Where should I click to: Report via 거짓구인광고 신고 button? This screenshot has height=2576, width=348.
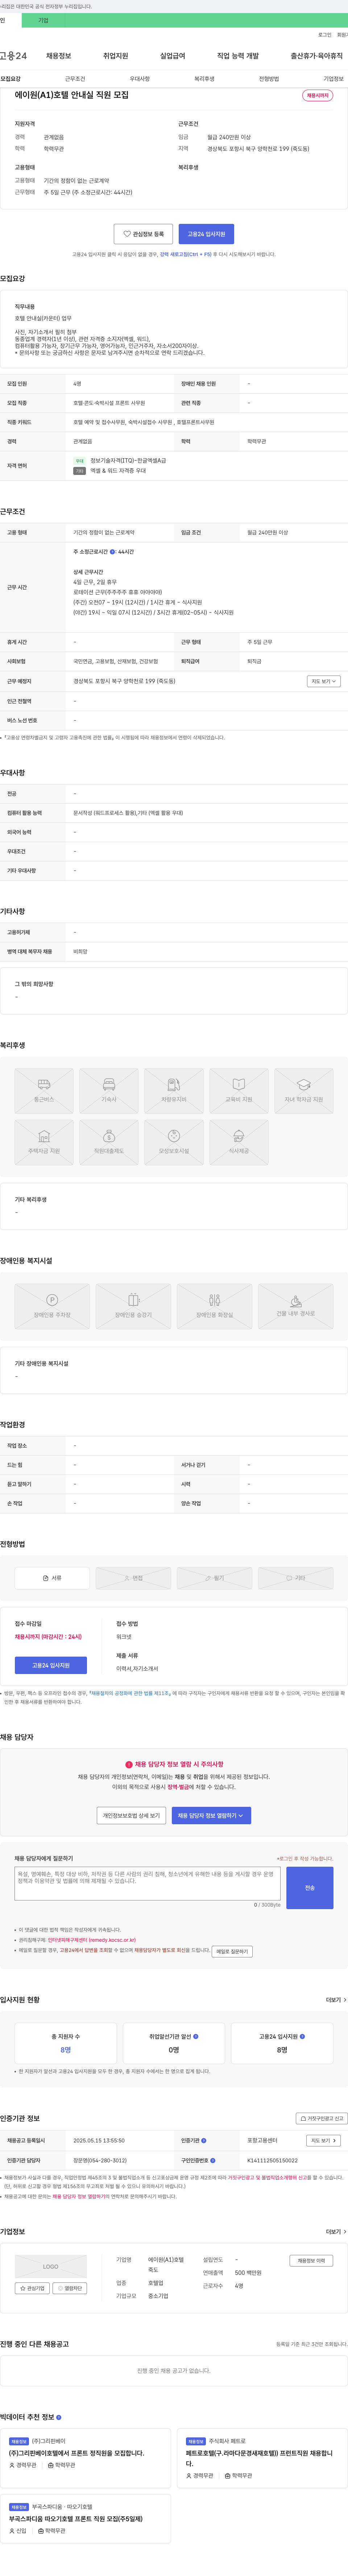point(322,2118)
